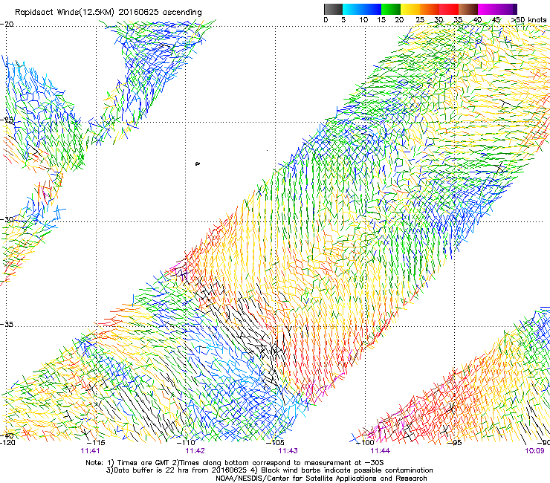The width and height of the screenshot is (550, 483).
Task: Click the 11:42 pass time label
Action: coord(195,451)
